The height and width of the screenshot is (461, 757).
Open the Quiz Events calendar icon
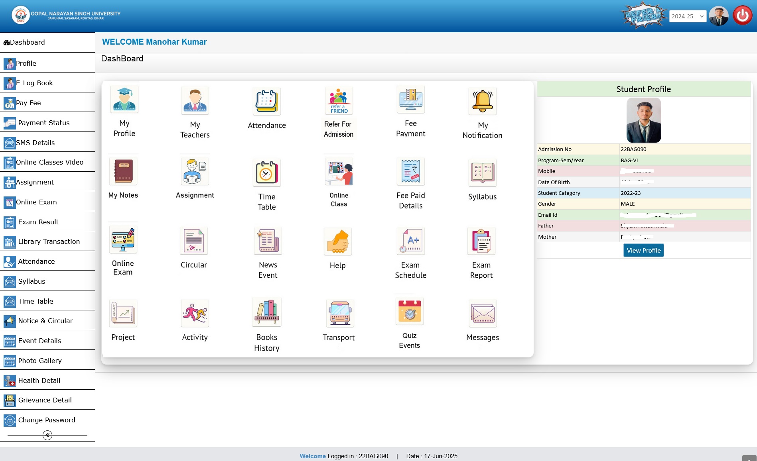click(409, 312)
